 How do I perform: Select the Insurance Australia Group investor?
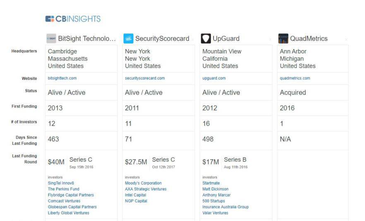point(226,207)
